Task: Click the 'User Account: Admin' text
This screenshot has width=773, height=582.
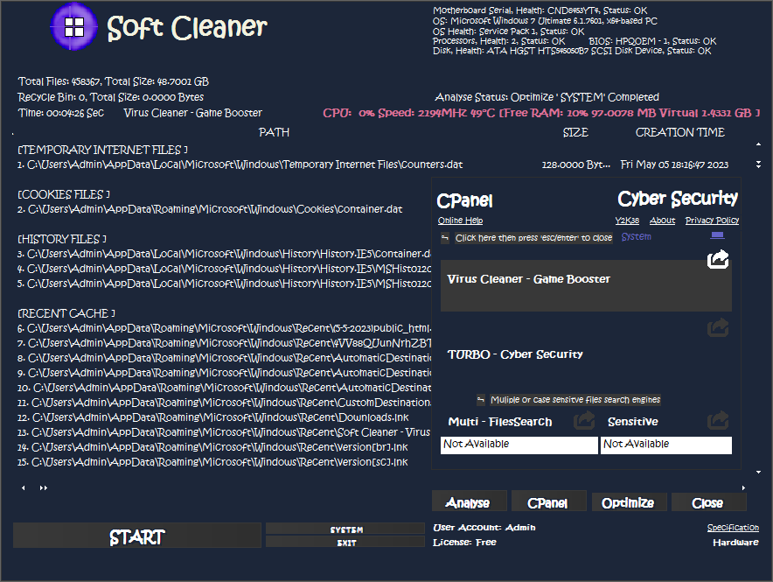Action: [x=484, y=527]
